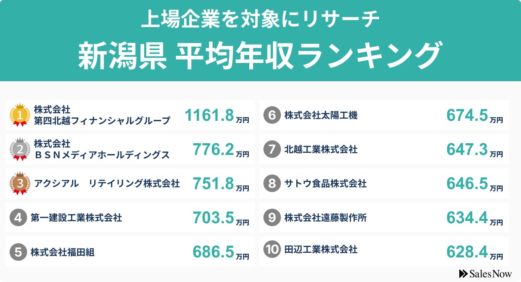
Task: Click the gray number 5 rank badge
Action: [x=18, y=252]
